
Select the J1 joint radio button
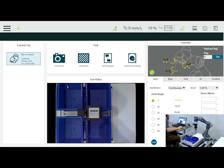pyautogui.click(x=153, y=100)
